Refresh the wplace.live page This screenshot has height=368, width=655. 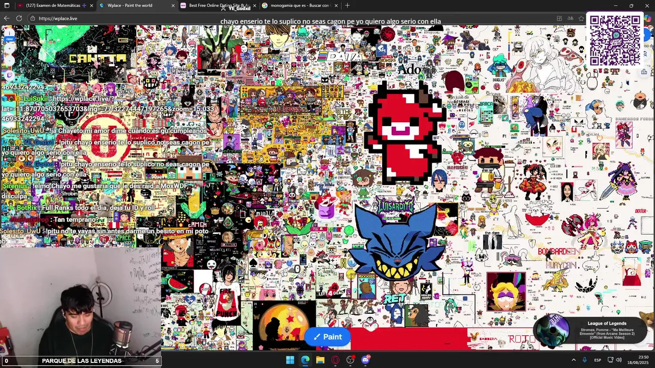(x=19, y=18)
